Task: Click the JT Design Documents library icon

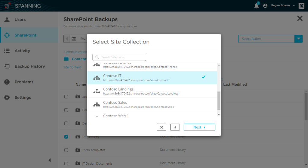Action: [78, 163]
